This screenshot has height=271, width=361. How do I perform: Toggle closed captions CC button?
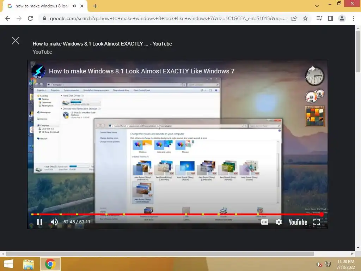[x=265, y=222]
